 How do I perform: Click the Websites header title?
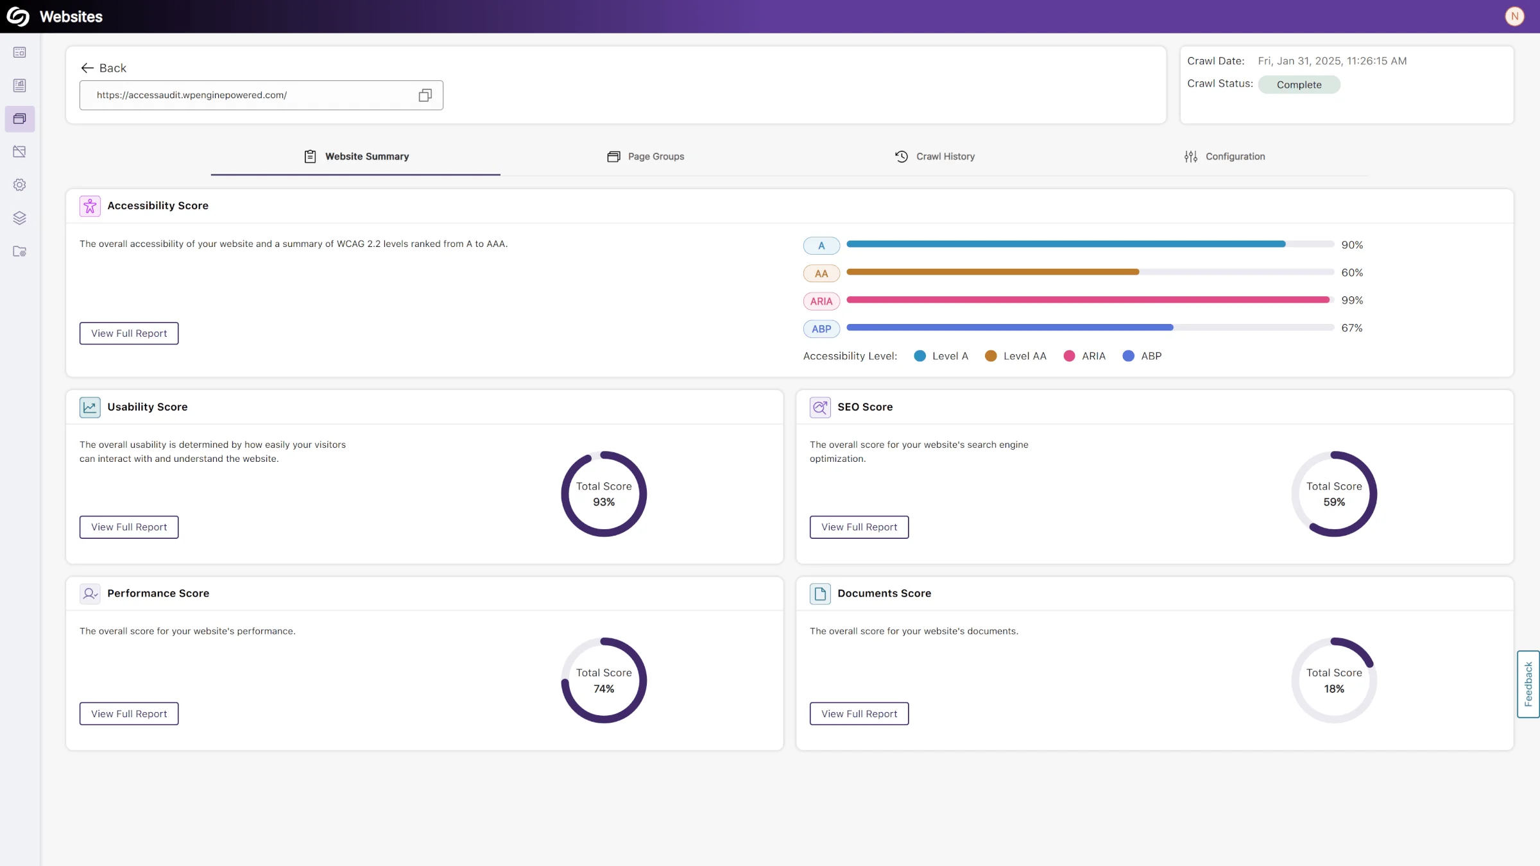[x=71, y=17]
